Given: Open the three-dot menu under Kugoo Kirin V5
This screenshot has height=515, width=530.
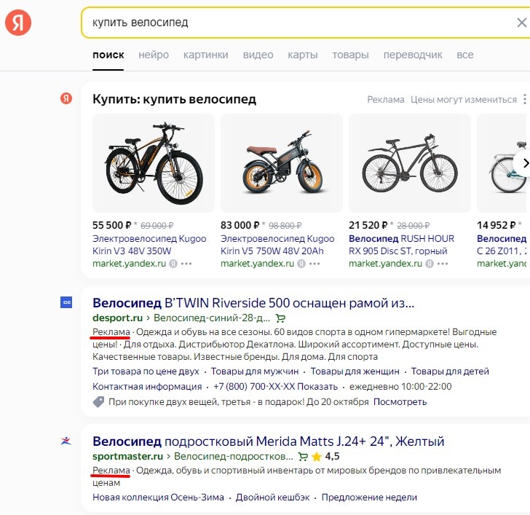Looking at the screenshot, I should coord(315,264).
